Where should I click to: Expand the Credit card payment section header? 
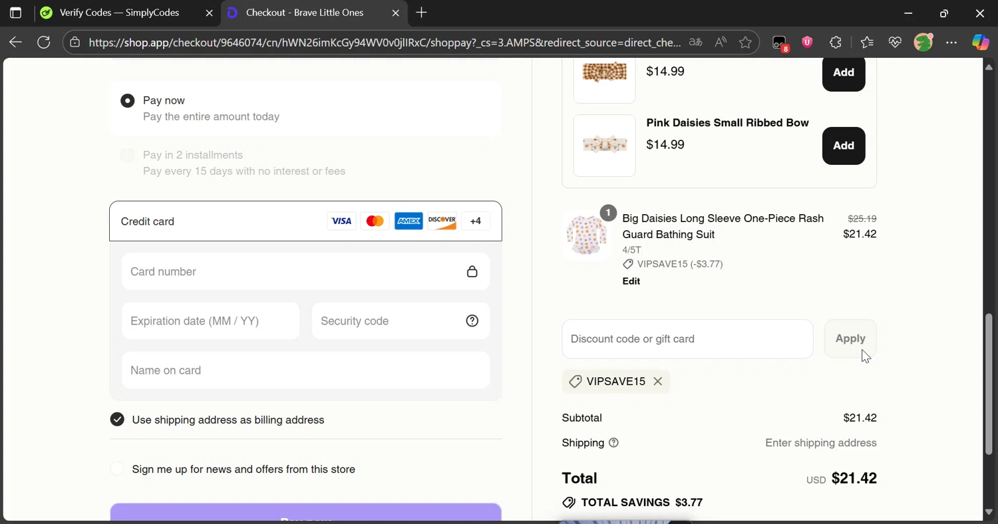[x=305, y=221]
